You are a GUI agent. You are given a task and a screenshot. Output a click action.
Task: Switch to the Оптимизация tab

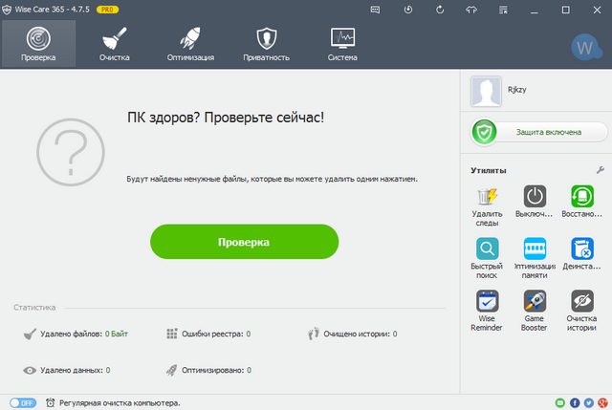[190, 44]
